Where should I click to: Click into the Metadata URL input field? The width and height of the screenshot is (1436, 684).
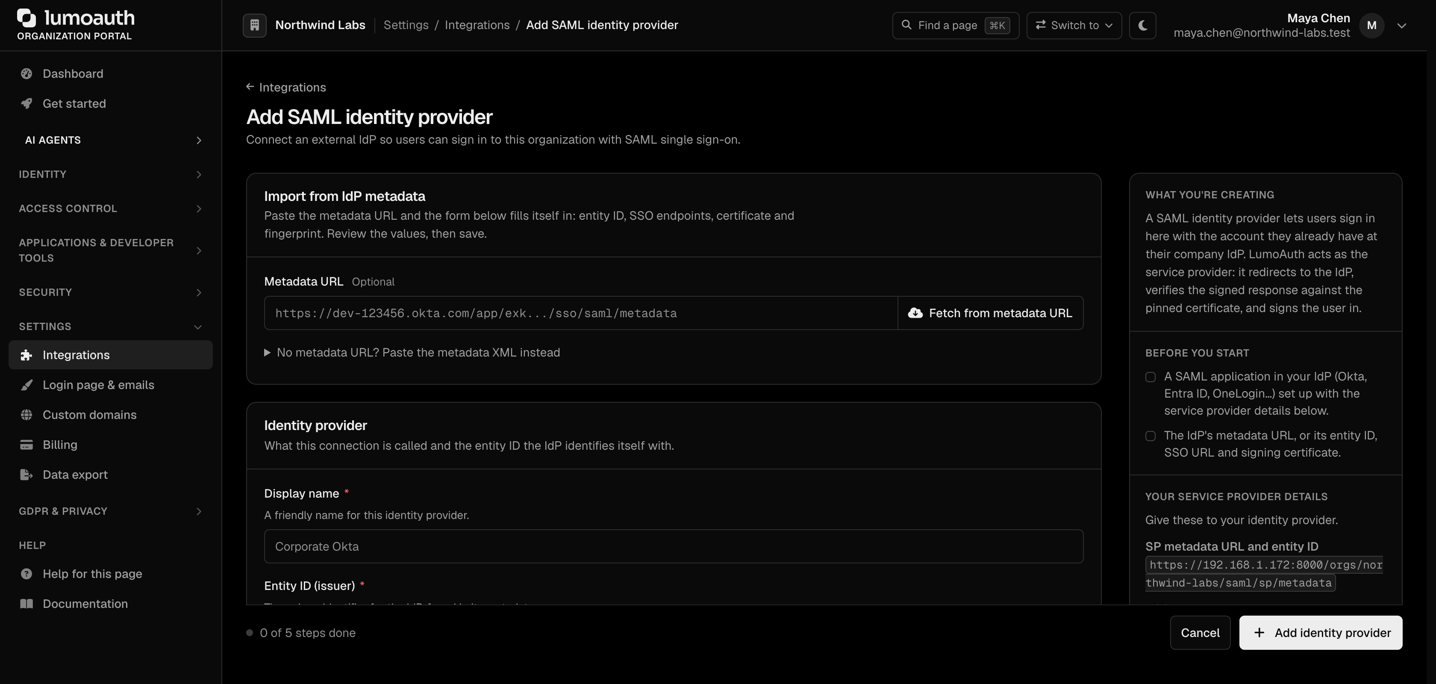(581, 313)
